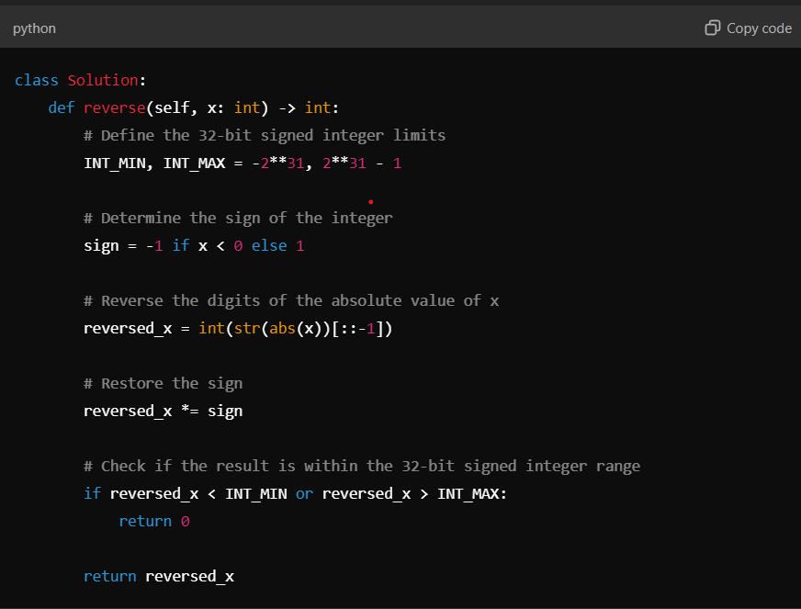Click the Solution class name

coord(103,80)
